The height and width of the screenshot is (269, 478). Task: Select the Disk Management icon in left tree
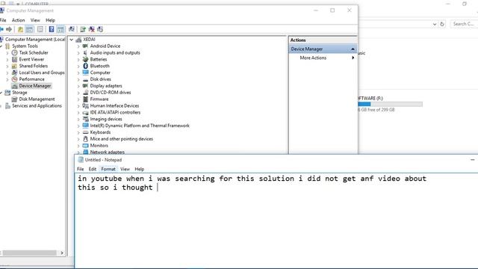click(14, 99)
